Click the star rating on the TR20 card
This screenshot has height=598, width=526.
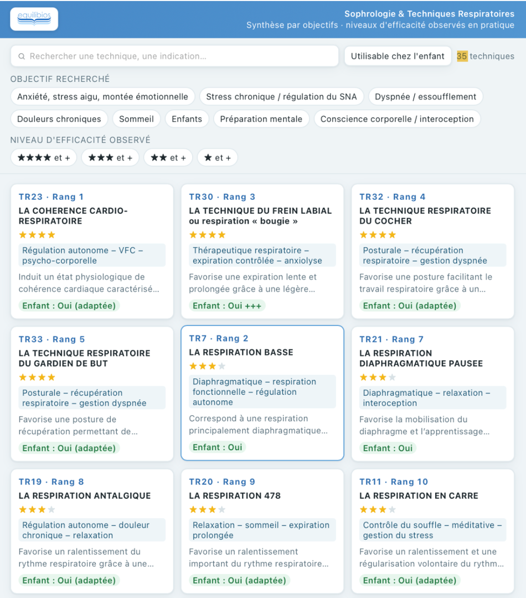click(208, 509)
